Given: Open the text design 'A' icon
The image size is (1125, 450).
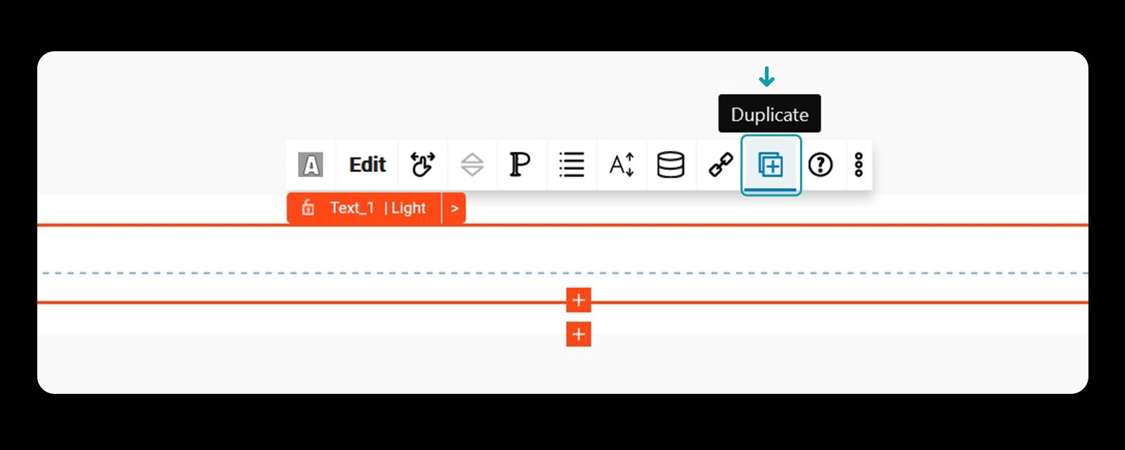Looking at the screenshot, I should click(311, 165).
